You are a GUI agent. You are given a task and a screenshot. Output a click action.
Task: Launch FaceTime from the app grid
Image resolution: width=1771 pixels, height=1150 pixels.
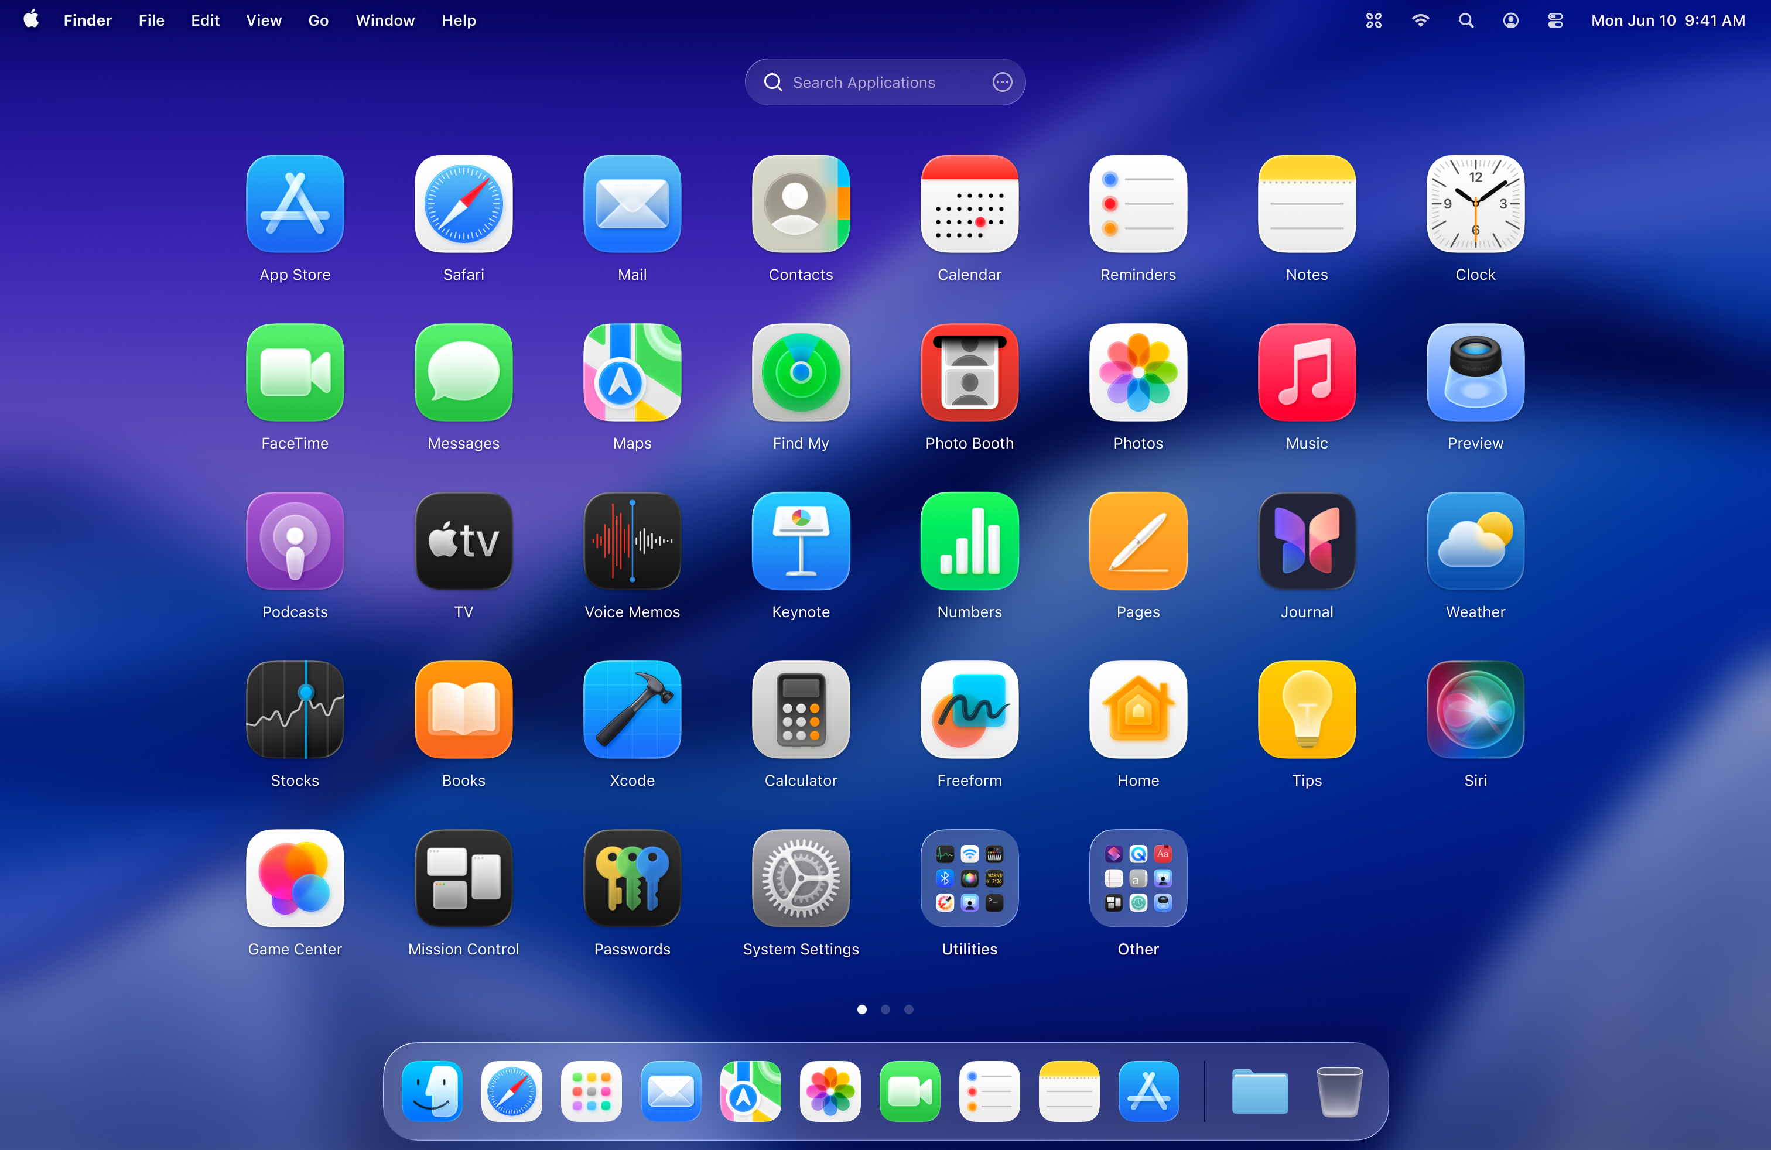click(x=295, y=372)
